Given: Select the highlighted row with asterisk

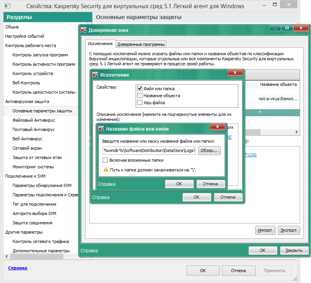Looking at the screenshot, I should click(x=273, y=112).
